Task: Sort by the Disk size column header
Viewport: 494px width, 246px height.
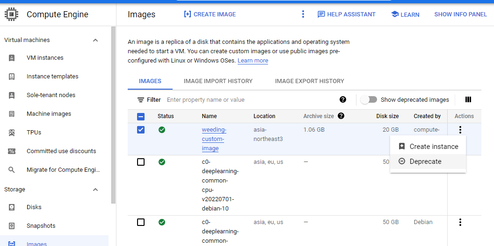Action: pos(387,116)
